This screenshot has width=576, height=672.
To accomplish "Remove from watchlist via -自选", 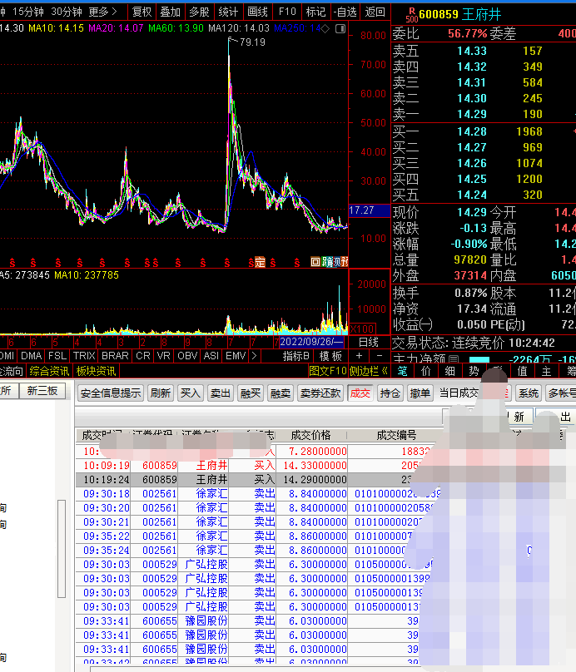I will click(x=345, y=12).
